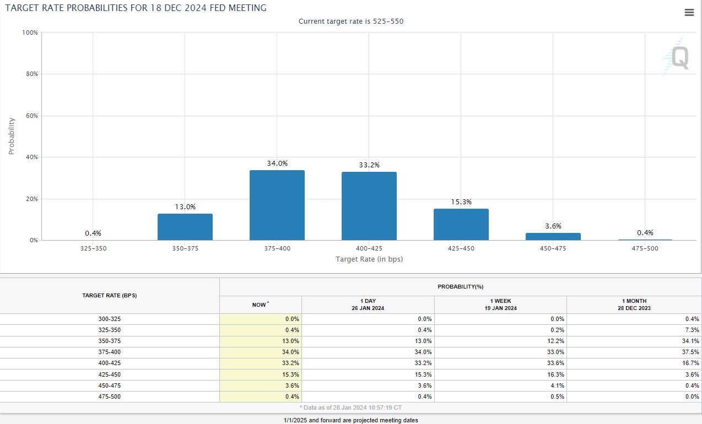Click the 350-375 bar showing 13.0%
Screen dimensions: 702x424
tap(185, 227)
